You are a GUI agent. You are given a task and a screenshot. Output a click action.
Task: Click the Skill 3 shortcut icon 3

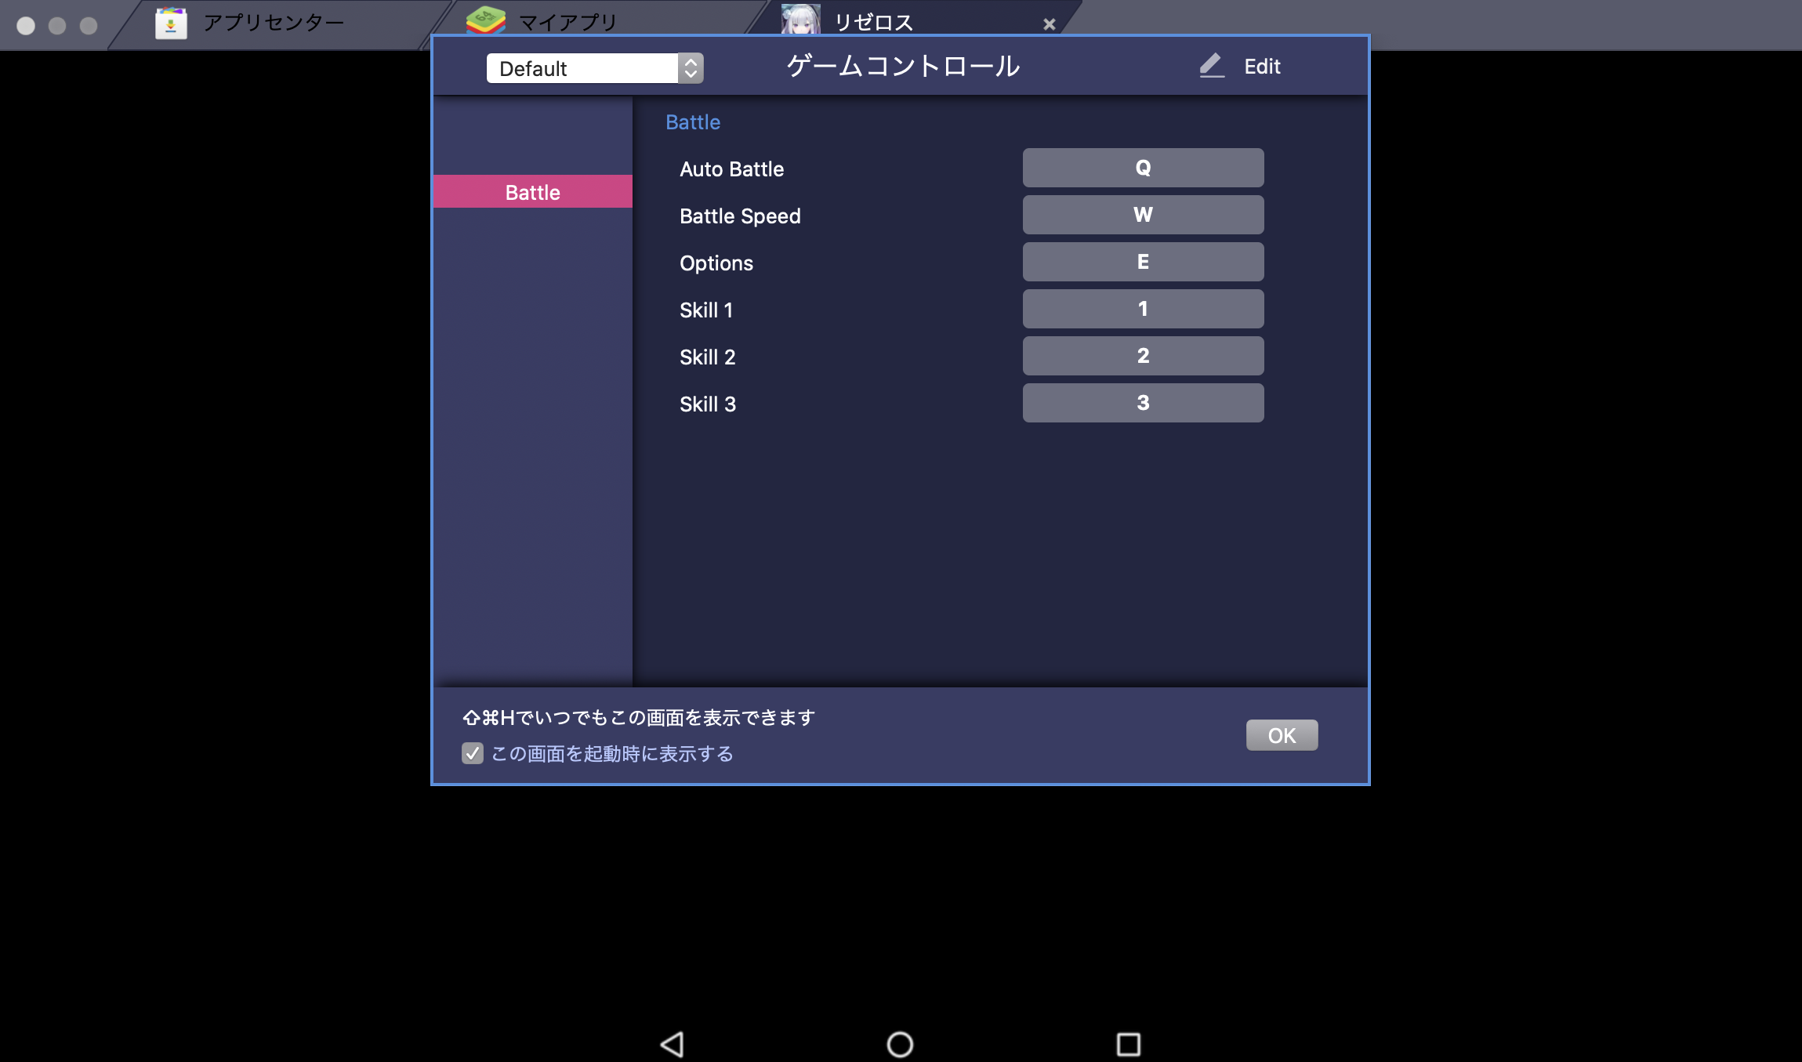pos(1142,402)
